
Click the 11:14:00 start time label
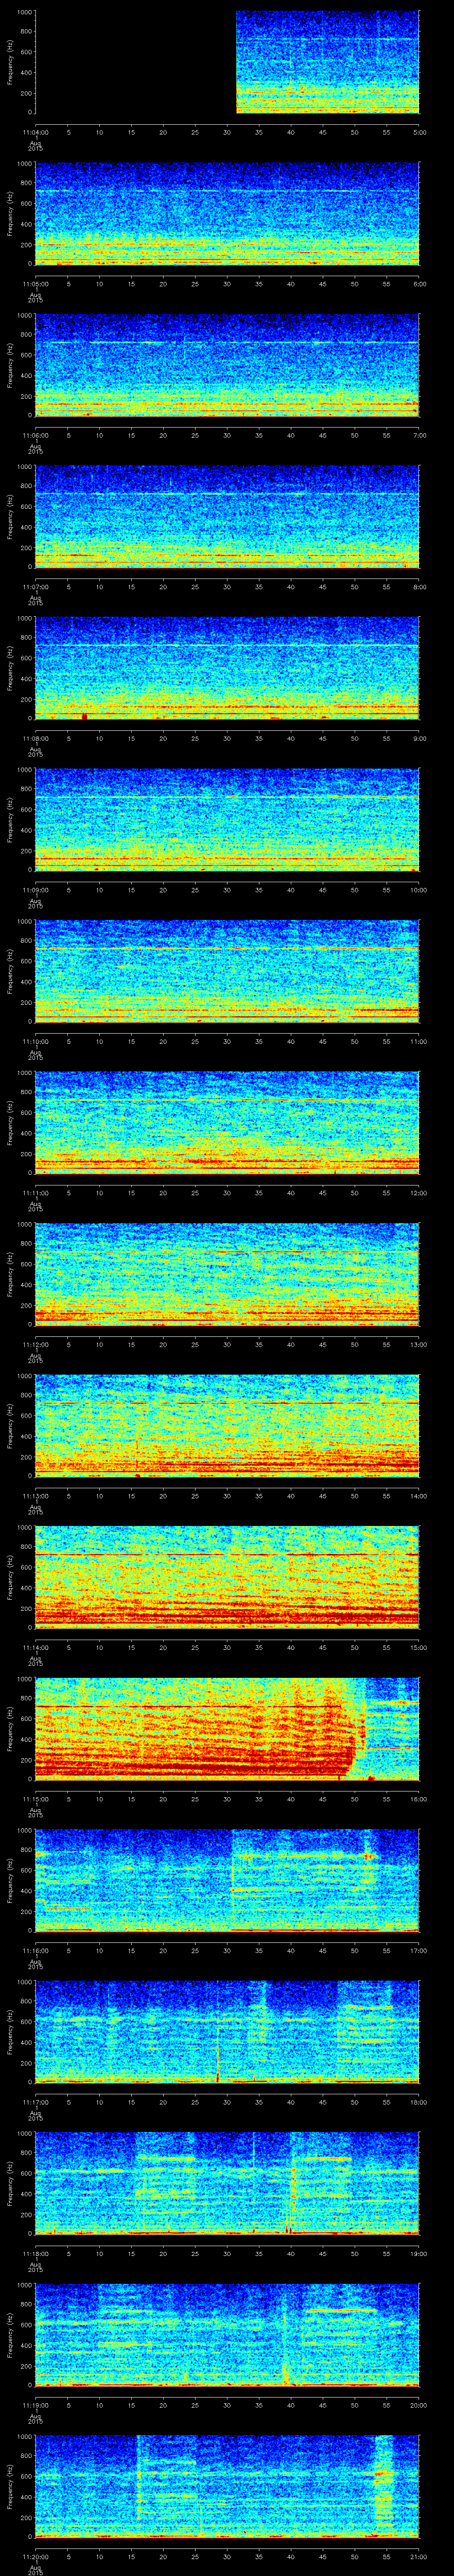pyautogui.click(x=35, y=1647)
